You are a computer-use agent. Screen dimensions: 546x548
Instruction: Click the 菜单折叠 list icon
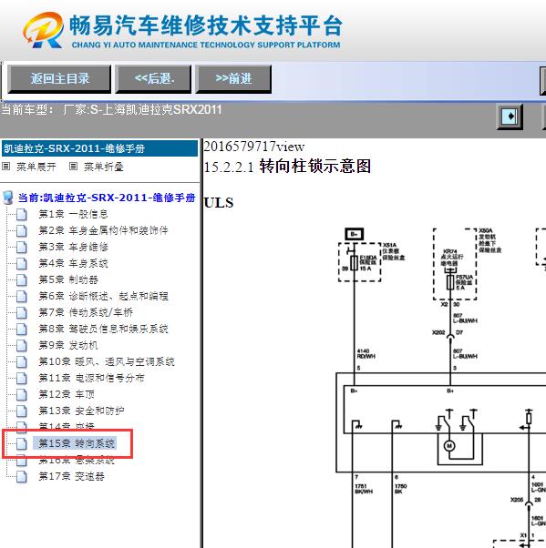tap(73, 167)
